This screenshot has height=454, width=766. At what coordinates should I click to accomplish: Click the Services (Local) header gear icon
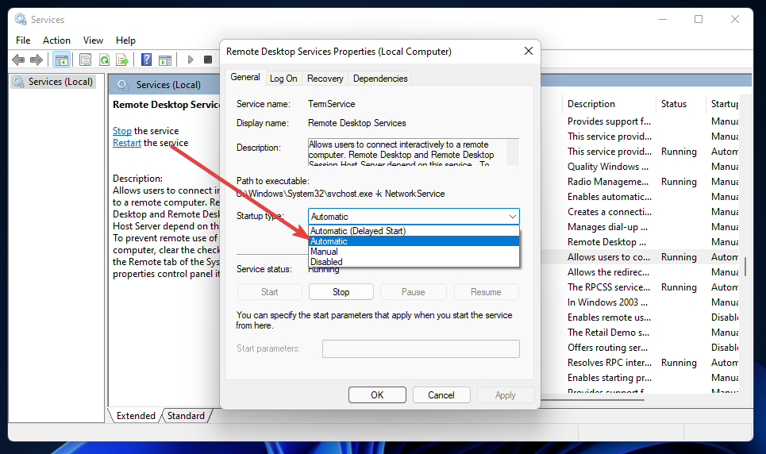coord(123,85)
